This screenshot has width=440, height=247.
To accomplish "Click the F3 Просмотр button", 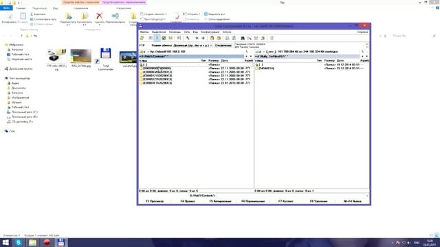I will [x=155, y=201].
